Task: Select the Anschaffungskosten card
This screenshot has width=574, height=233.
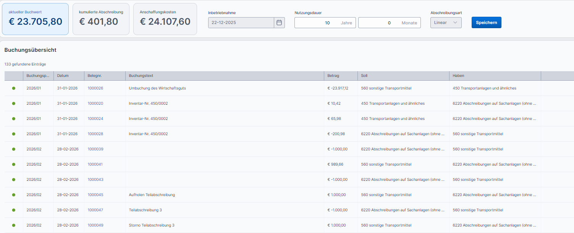Action: coord(165,19)
